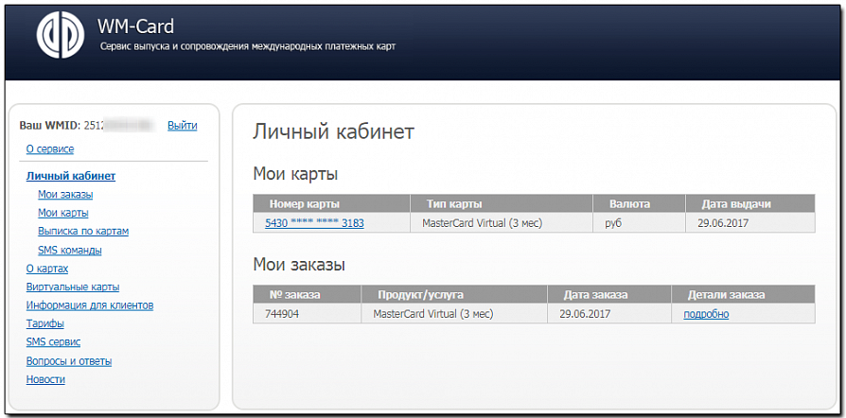846x418 pixels.
Task: Go to Мои карты sidebar link
Action: [62, 213]
